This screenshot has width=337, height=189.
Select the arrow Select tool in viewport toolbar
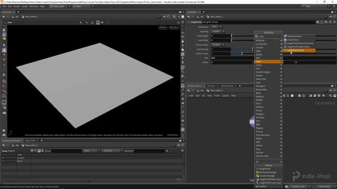pos(4,45)
